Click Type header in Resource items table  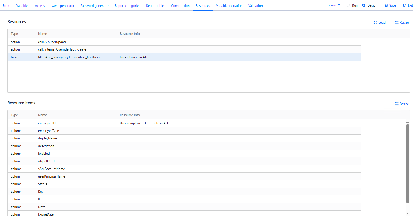pos(14,115)
